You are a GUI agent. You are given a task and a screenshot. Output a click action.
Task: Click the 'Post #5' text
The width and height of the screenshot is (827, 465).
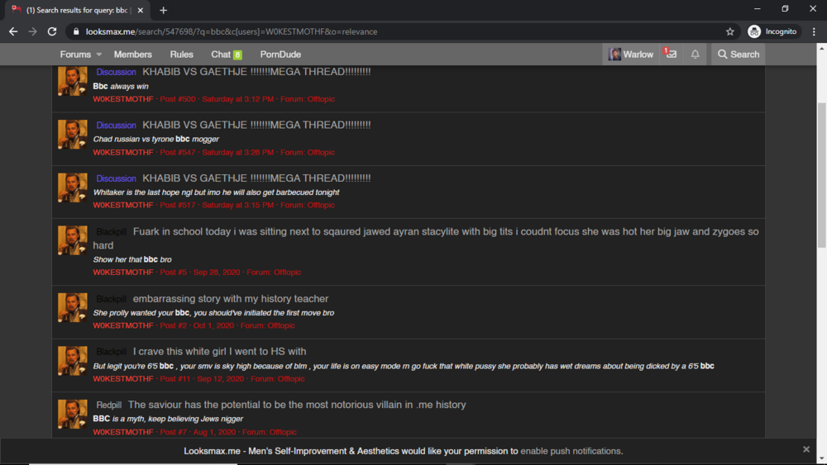(174, 273)
